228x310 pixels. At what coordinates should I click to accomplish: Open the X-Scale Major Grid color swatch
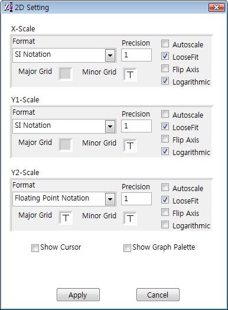click(x=66, y=74)
